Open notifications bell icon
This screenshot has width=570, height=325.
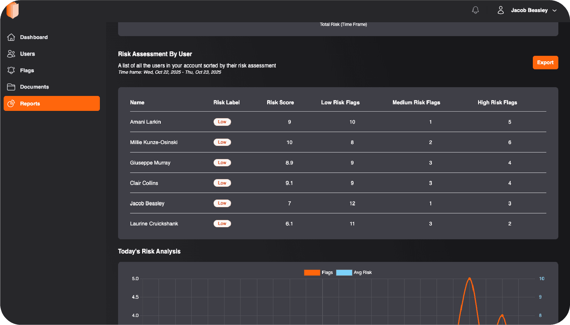click(475, 10)
